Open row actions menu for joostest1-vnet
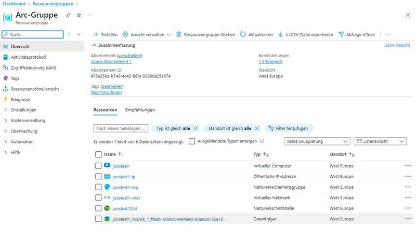This screenshot has height=237, width=416. pos(408,197)
